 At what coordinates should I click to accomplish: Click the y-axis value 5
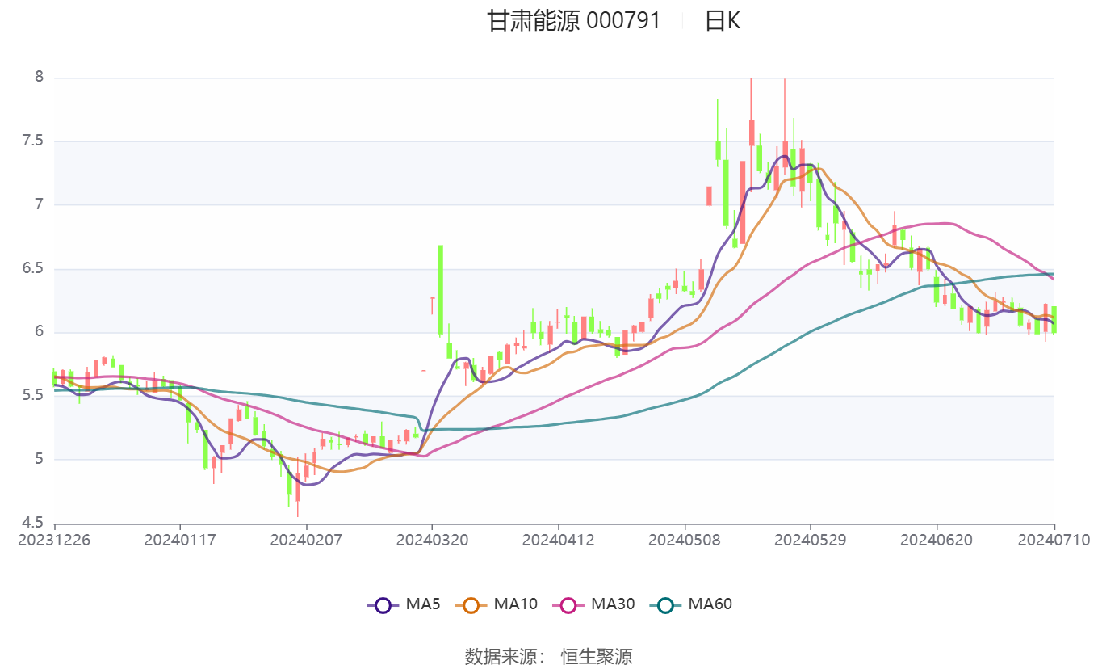point(38,460)
